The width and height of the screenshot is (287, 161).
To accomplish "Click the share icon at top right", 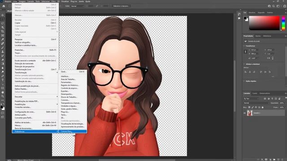I will (285, 6).
